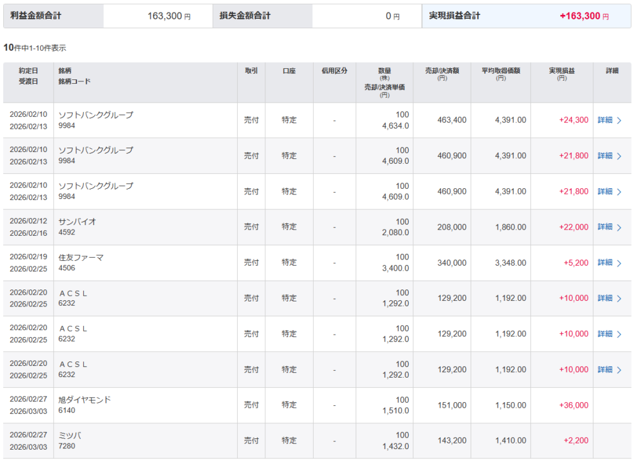641x464 pixels.
Task: Click the 実現損益 column header
Action: (x=562, y=71)
